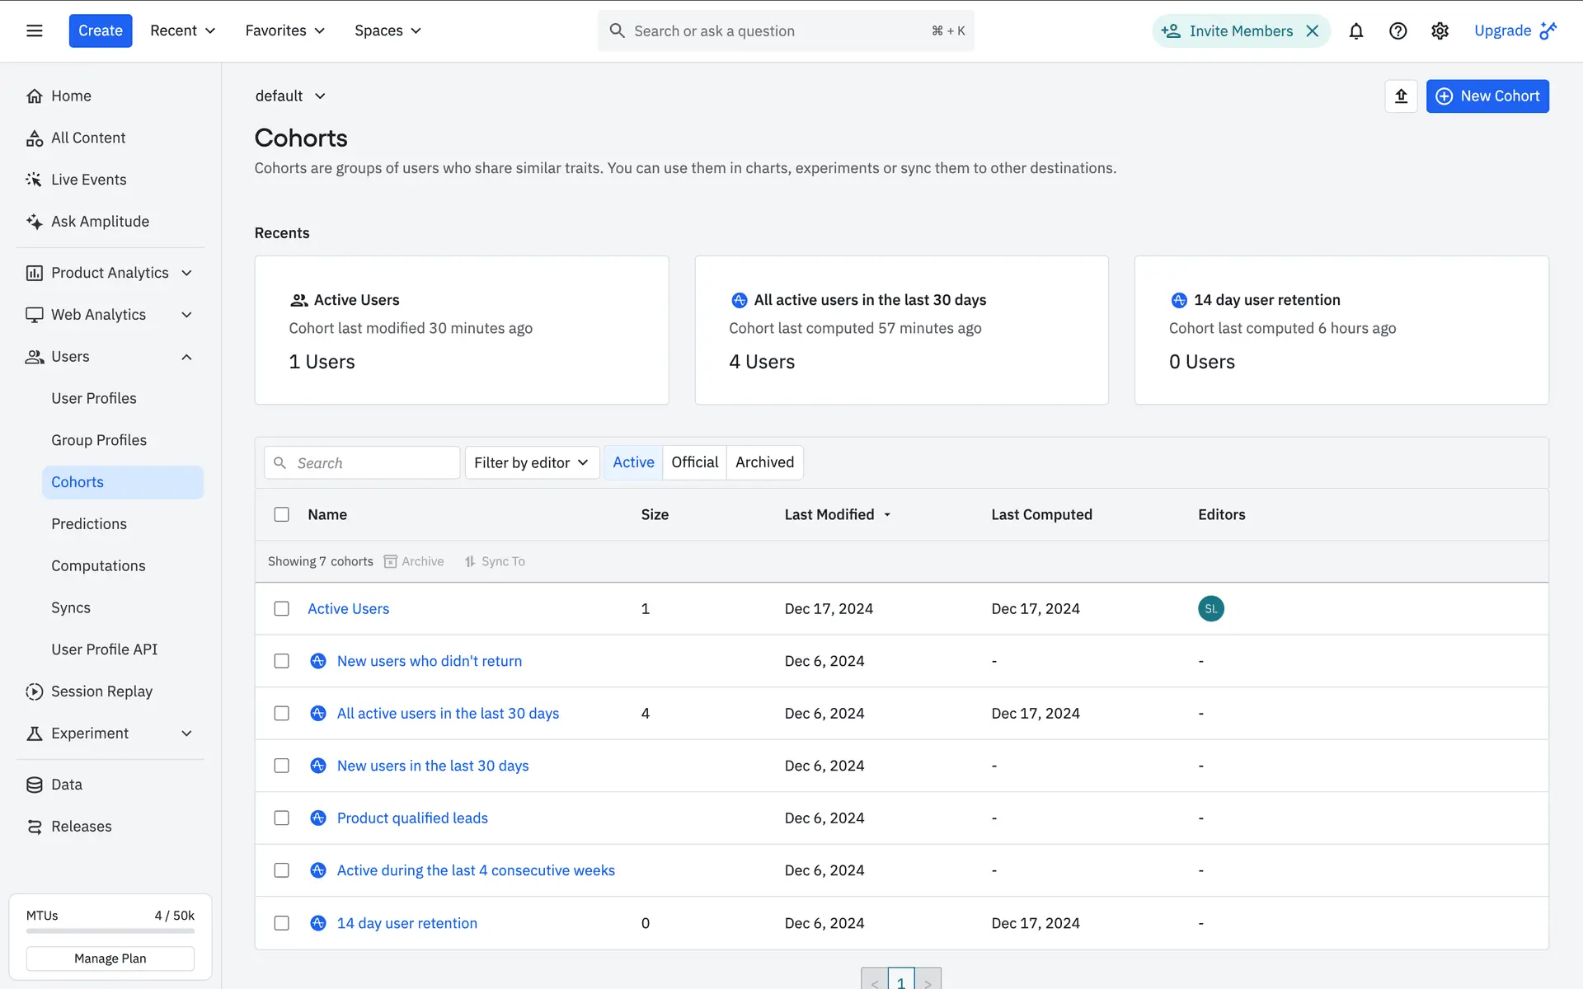Click the upload cohort icon button

tap(1401, 96)
